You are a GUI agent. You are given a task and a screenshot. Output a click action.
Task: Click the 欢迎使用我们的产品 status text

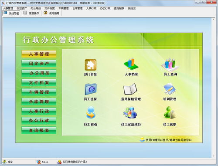[x=75, y=162]
